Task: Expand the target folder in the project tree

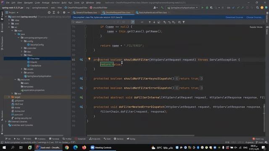Action: pos(9,97)
